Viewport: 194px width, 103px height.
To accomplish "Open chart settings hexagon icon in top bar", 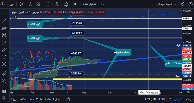I will (191, 4).
